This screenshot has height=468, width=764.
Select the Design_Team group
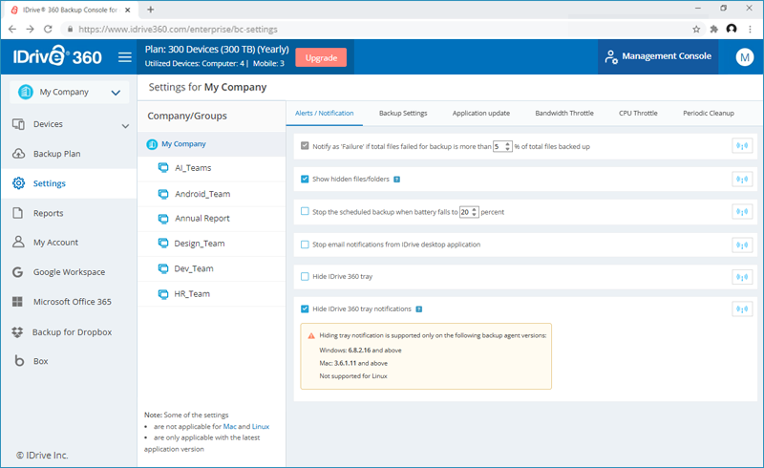(199, 244)
